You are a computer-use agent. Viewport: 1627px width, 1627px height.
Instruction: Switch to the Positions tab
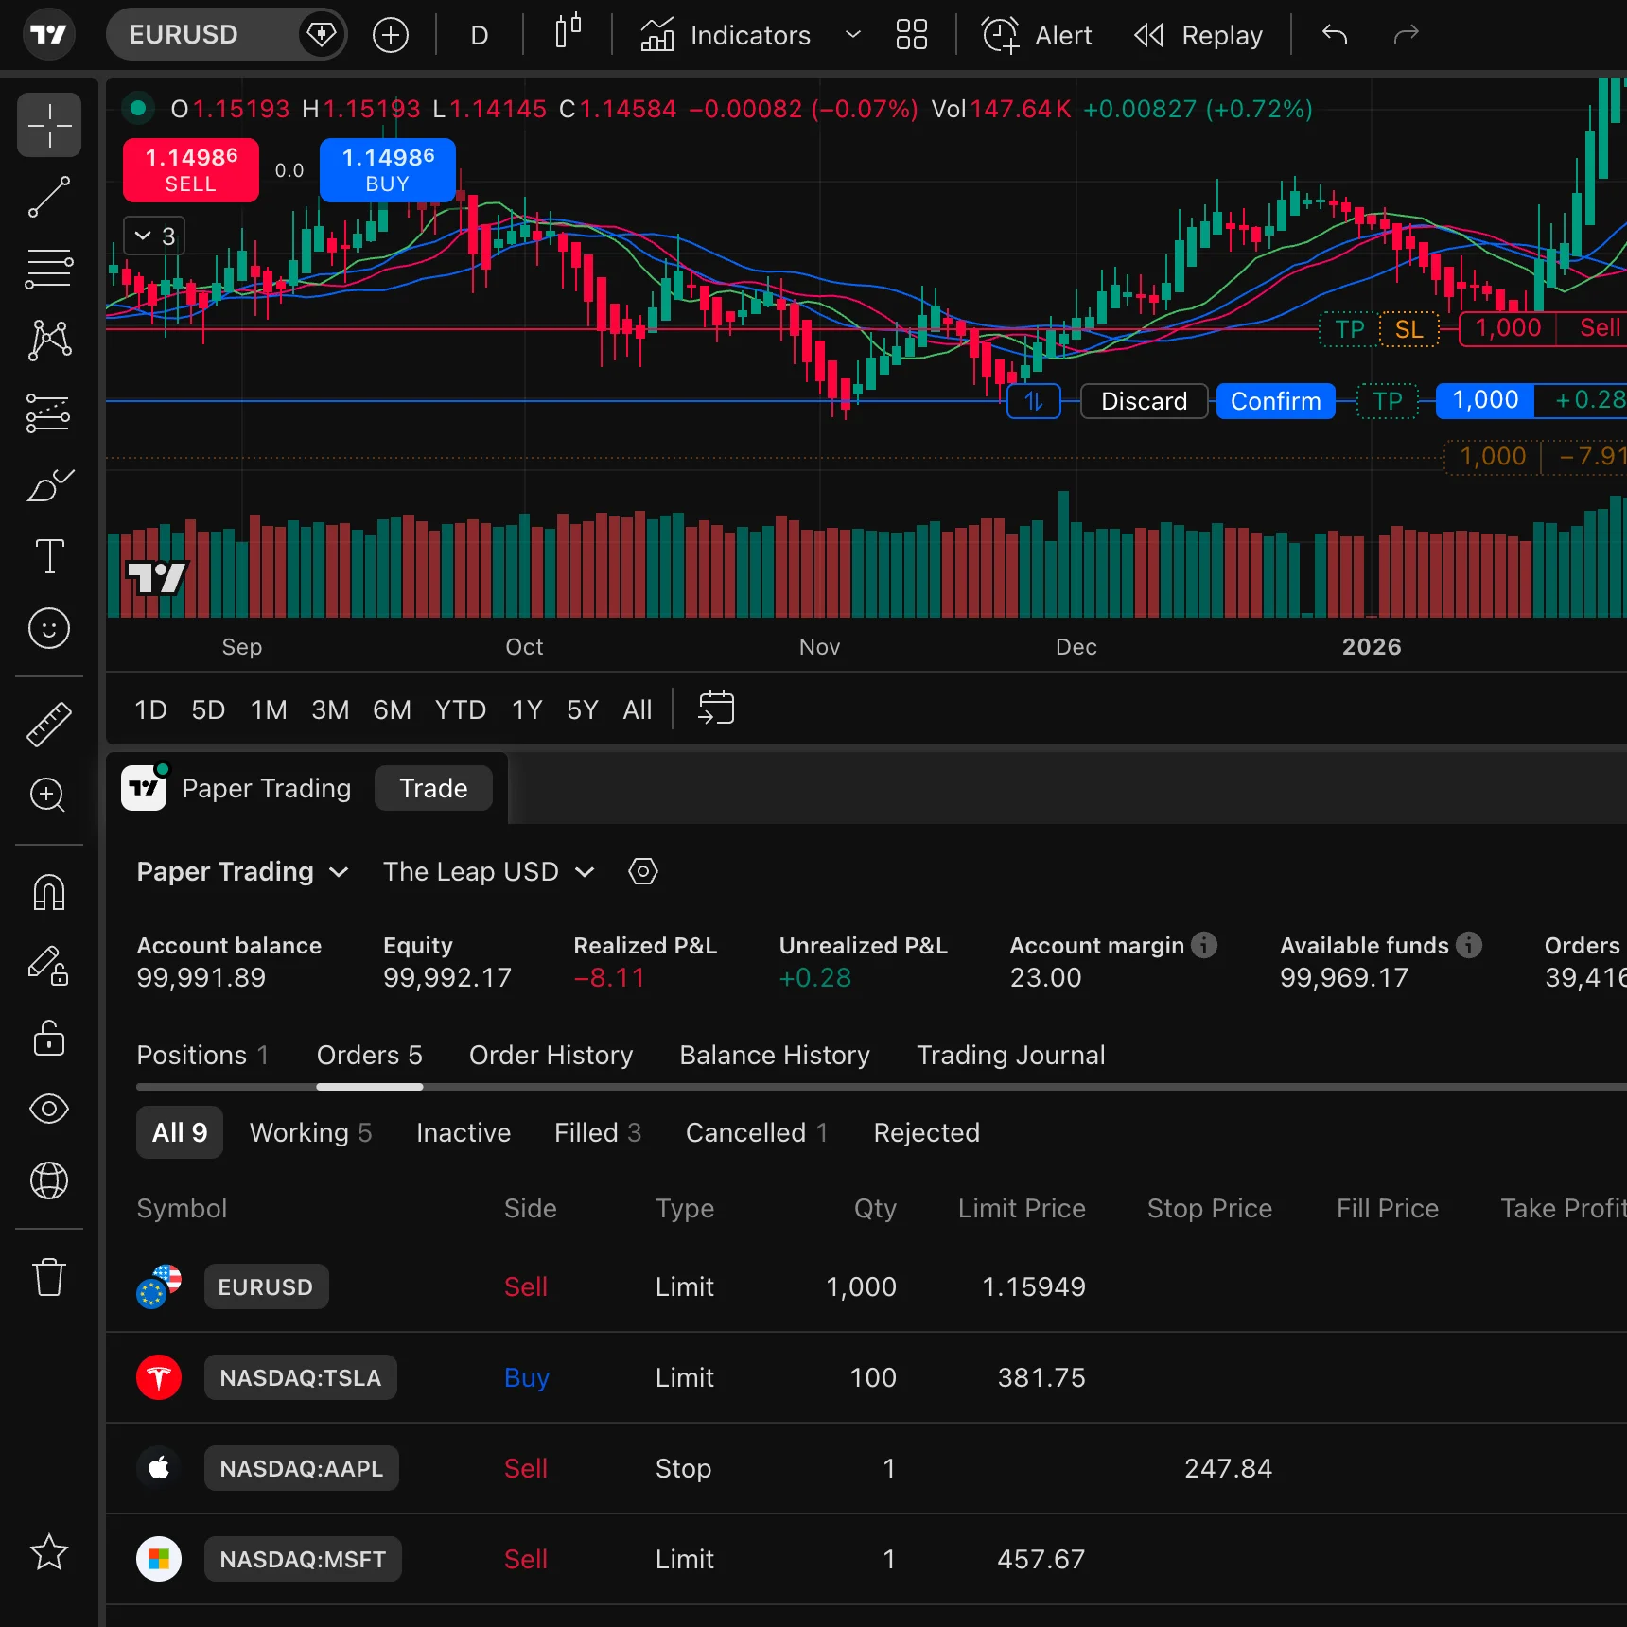[x=202, y=1055]
